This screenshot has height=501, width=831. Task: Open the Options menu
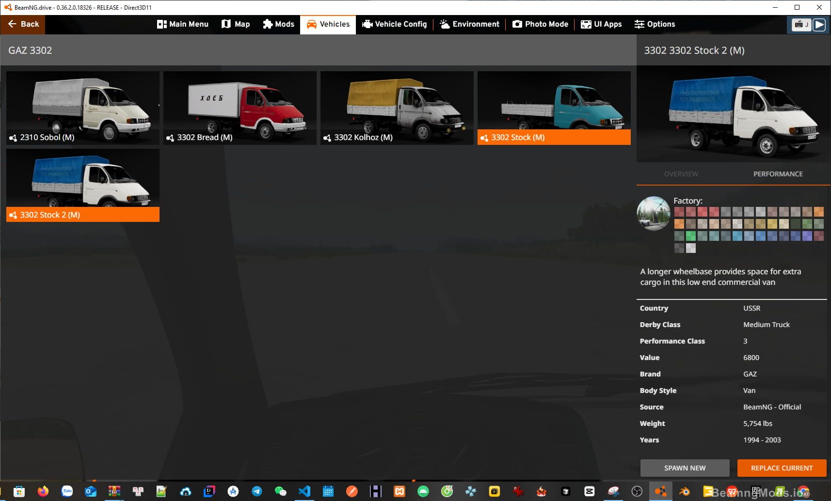[x=655, y=24]
